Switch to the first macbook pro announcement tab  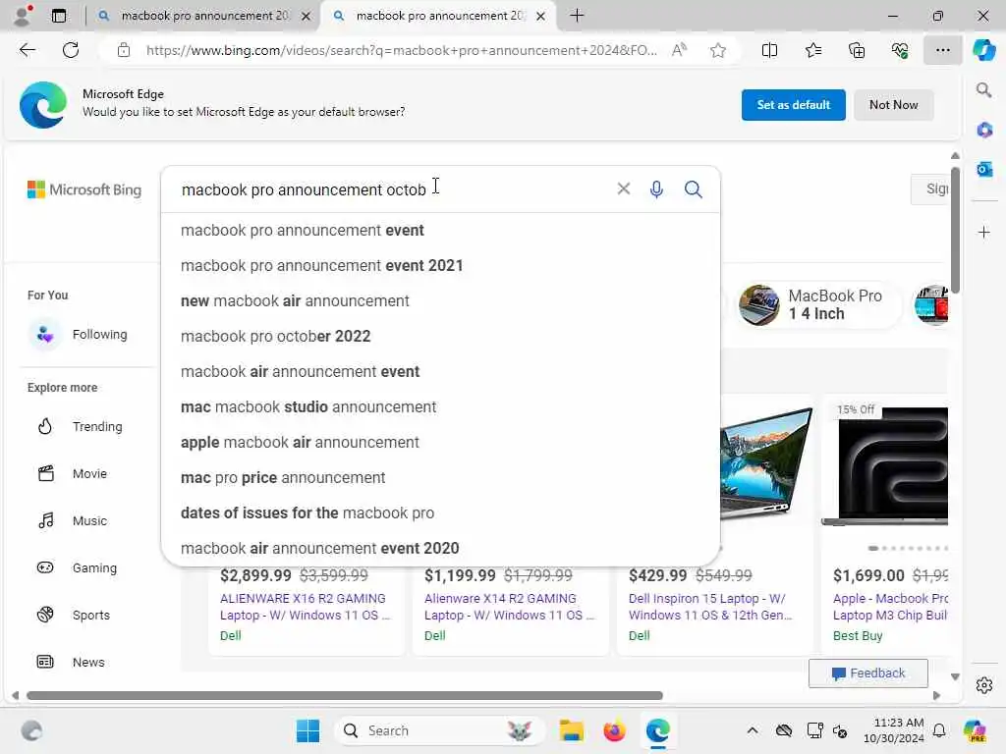click(x=203, y=16)
